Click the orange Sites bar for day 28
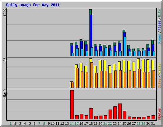 pyautogui.click(x=139, y=78)
